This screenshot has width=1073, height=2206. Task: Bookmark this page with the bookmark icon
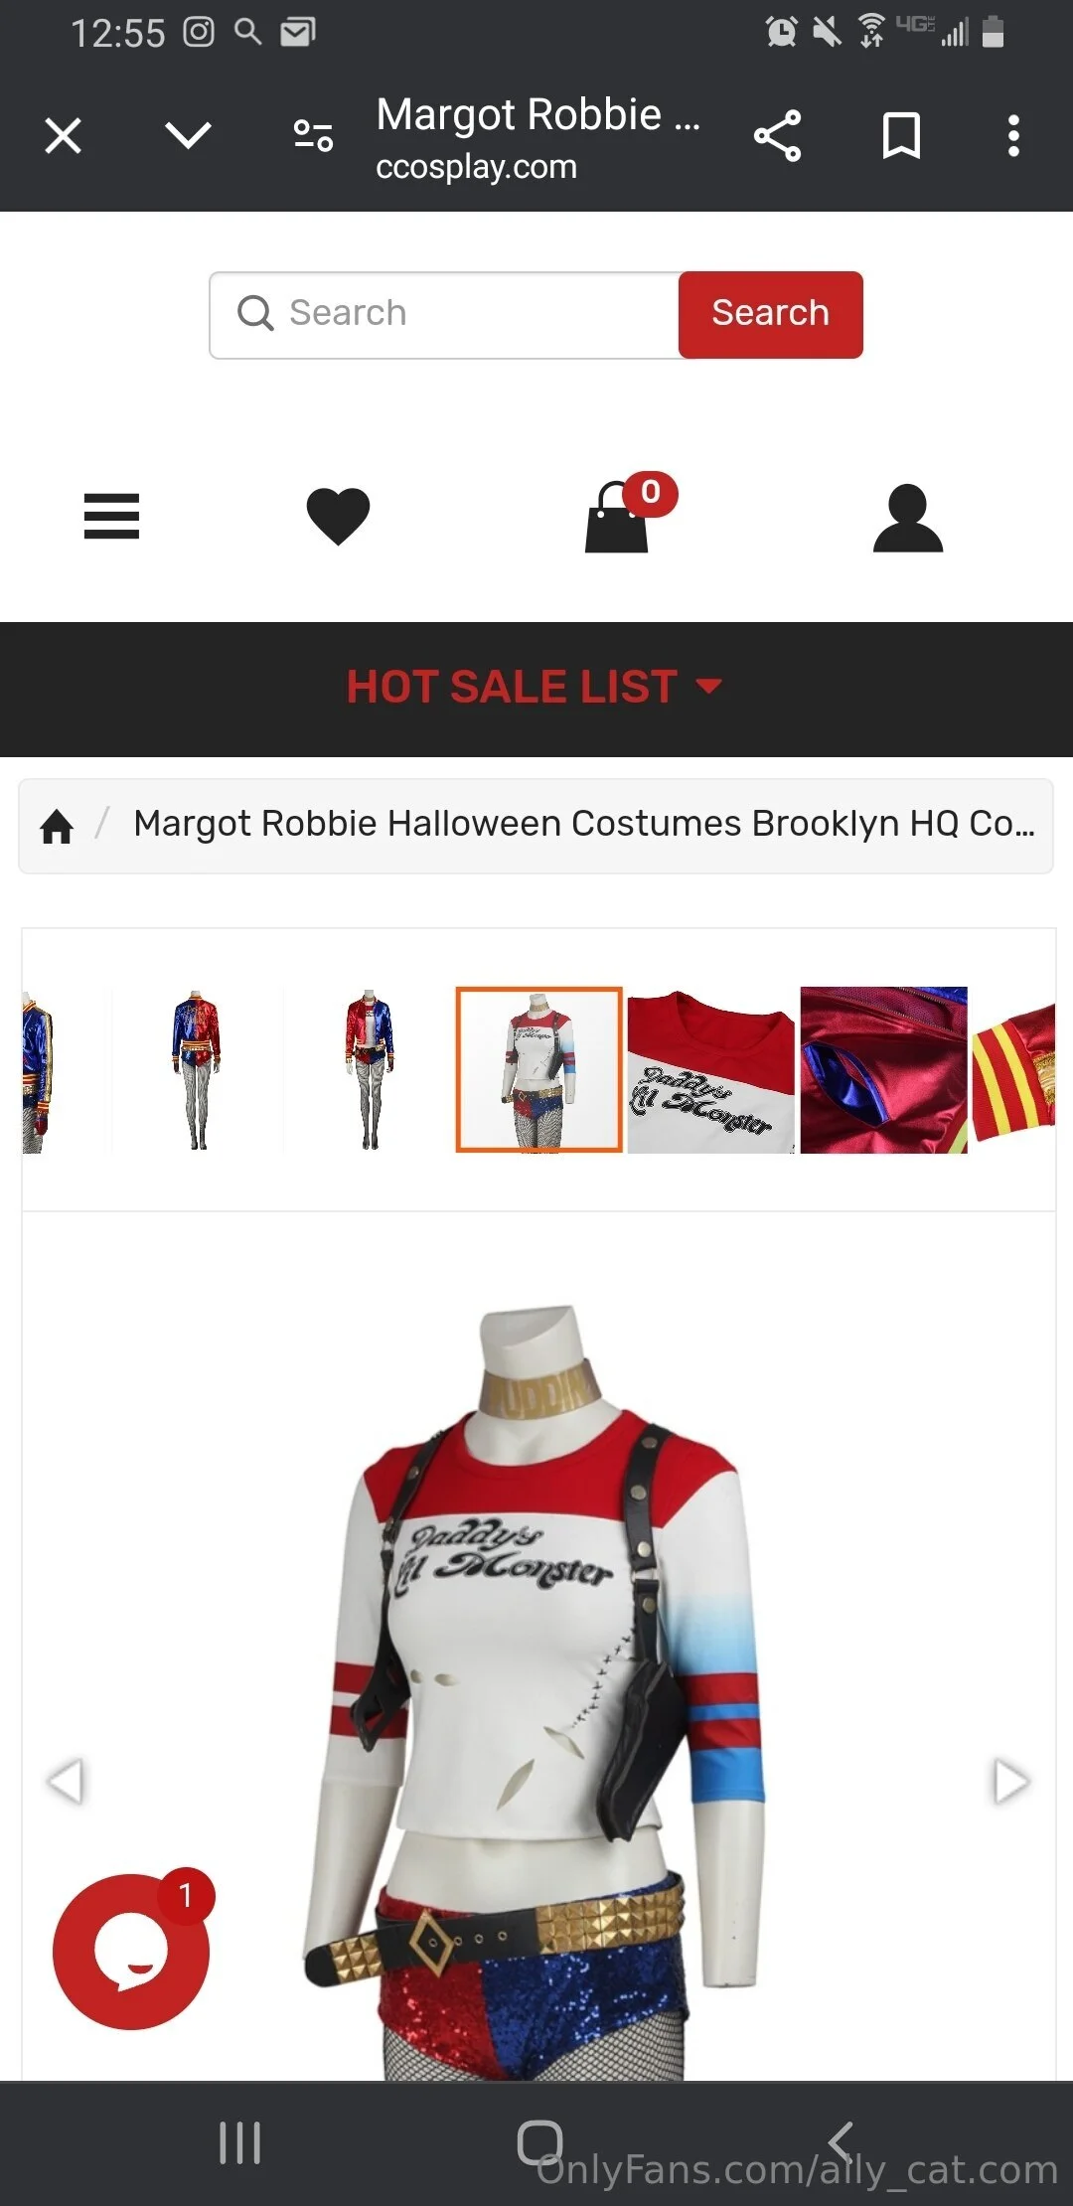coord(901,136)
